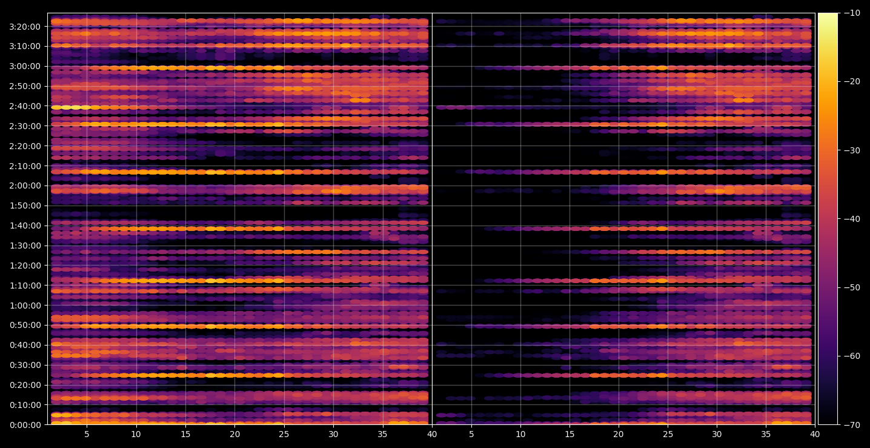The width and height of the screenshot is (870, 448).
Task: Click the 0:30:00 time axis label
Action: point(26,365)
